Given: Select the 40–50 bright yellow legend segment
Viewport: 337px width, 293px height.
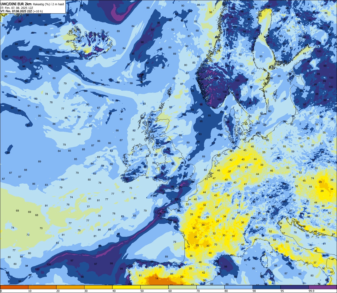Looking at the screenshot, I should tap(126, 287).
